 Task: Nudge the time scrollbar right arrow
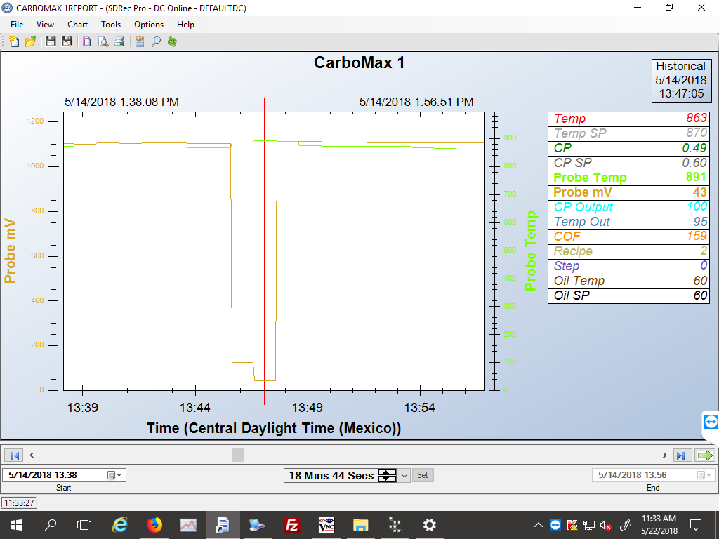[664, 455]
